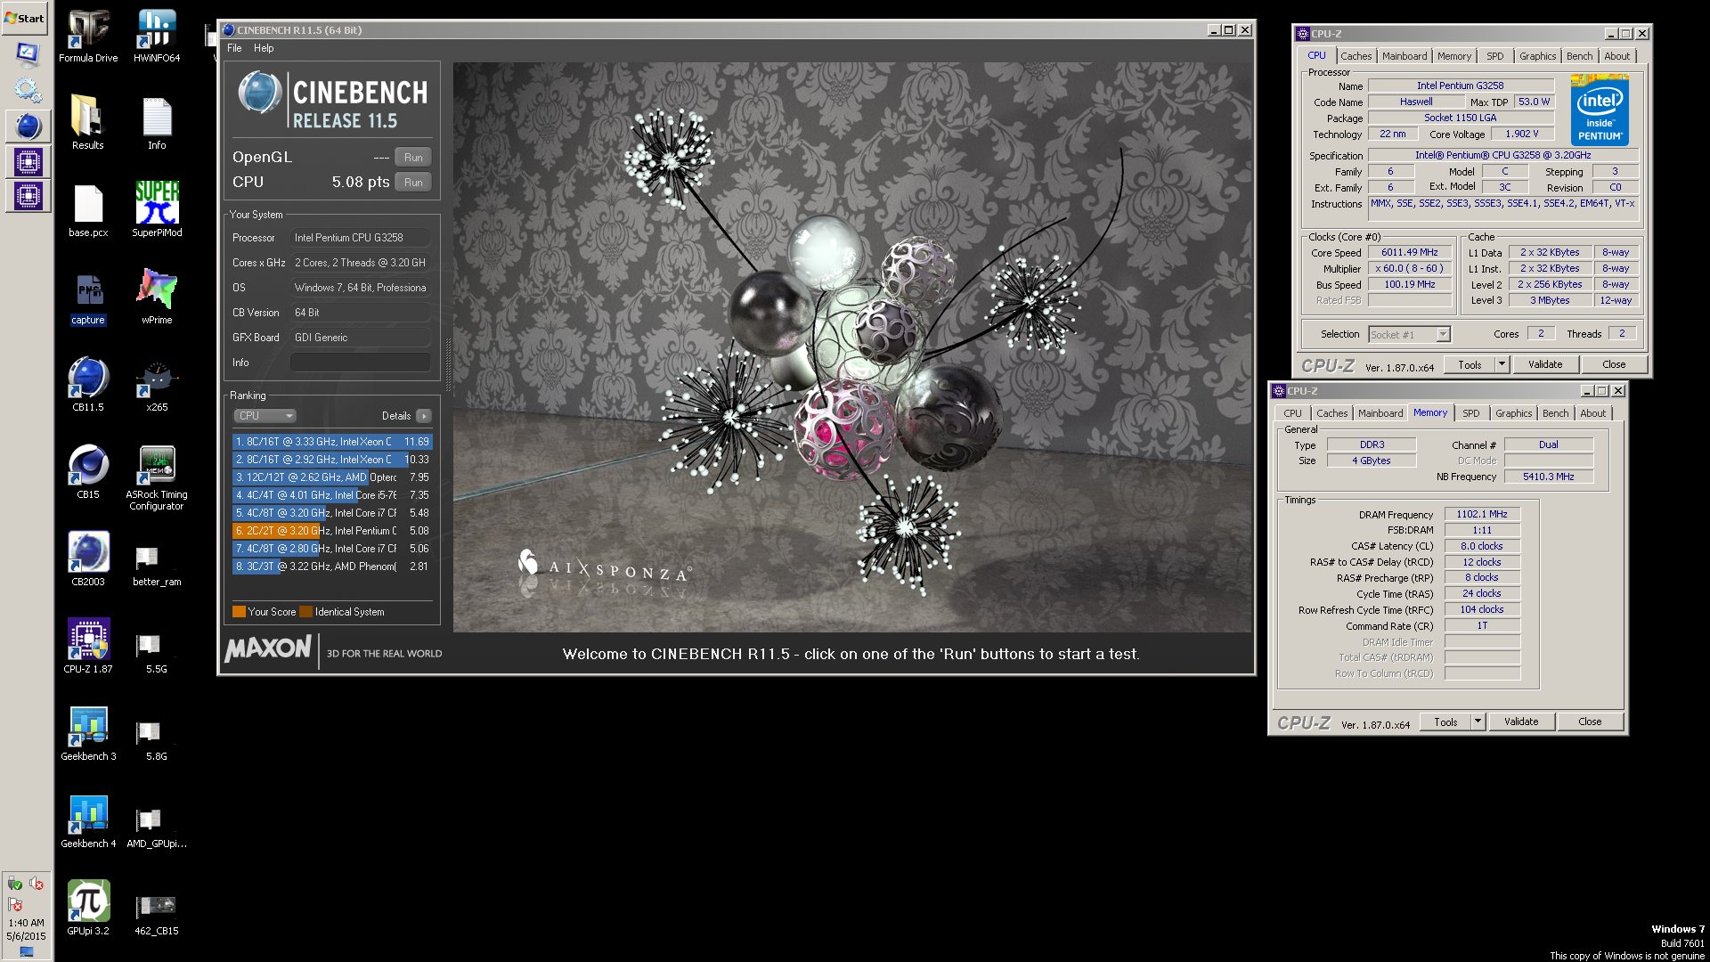The height and width of the screenshot is (962, 1710).
Task: Select the AMD_GPUpi desktop icon
Action: (x=157, y=828)
